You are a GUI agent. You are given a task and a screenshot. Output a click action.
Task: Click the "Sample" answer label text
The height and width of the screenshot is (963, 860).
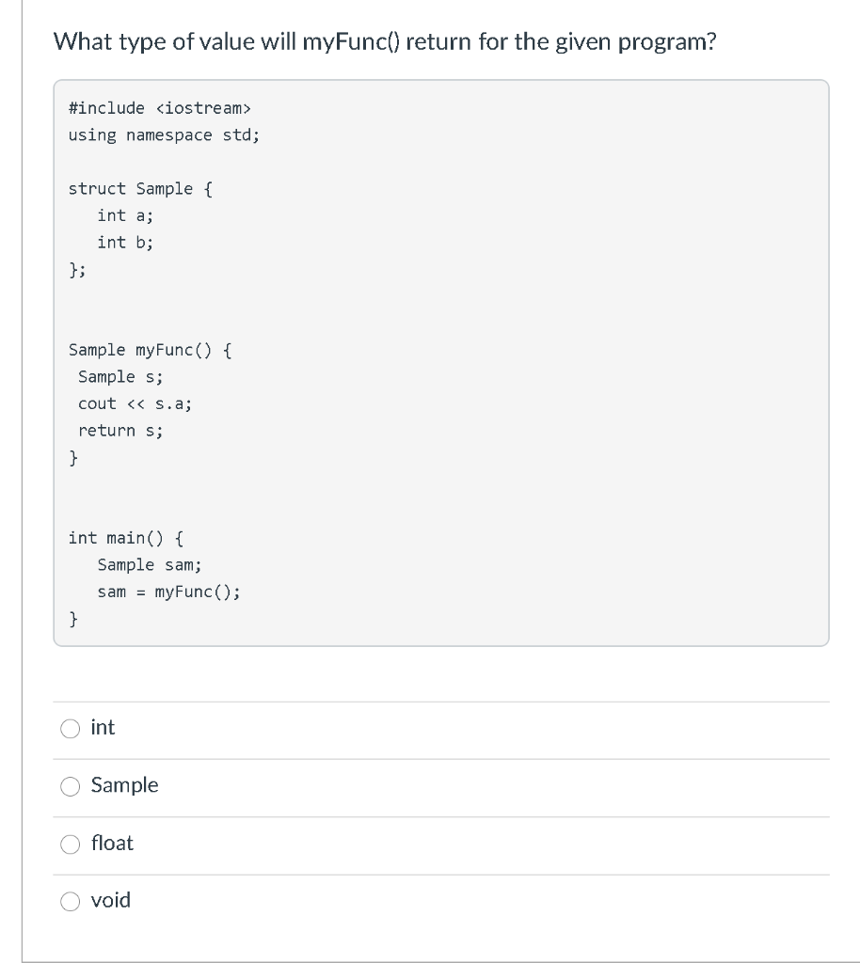click(x=125, y=785)
